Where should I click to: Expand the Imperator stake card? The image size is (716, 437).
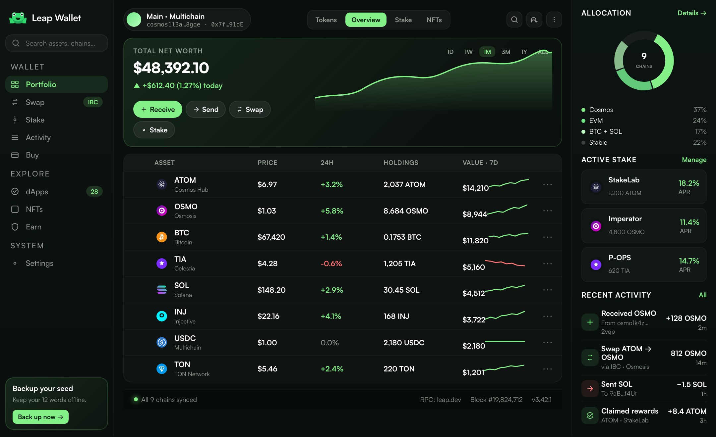click(x=644, y=226)
